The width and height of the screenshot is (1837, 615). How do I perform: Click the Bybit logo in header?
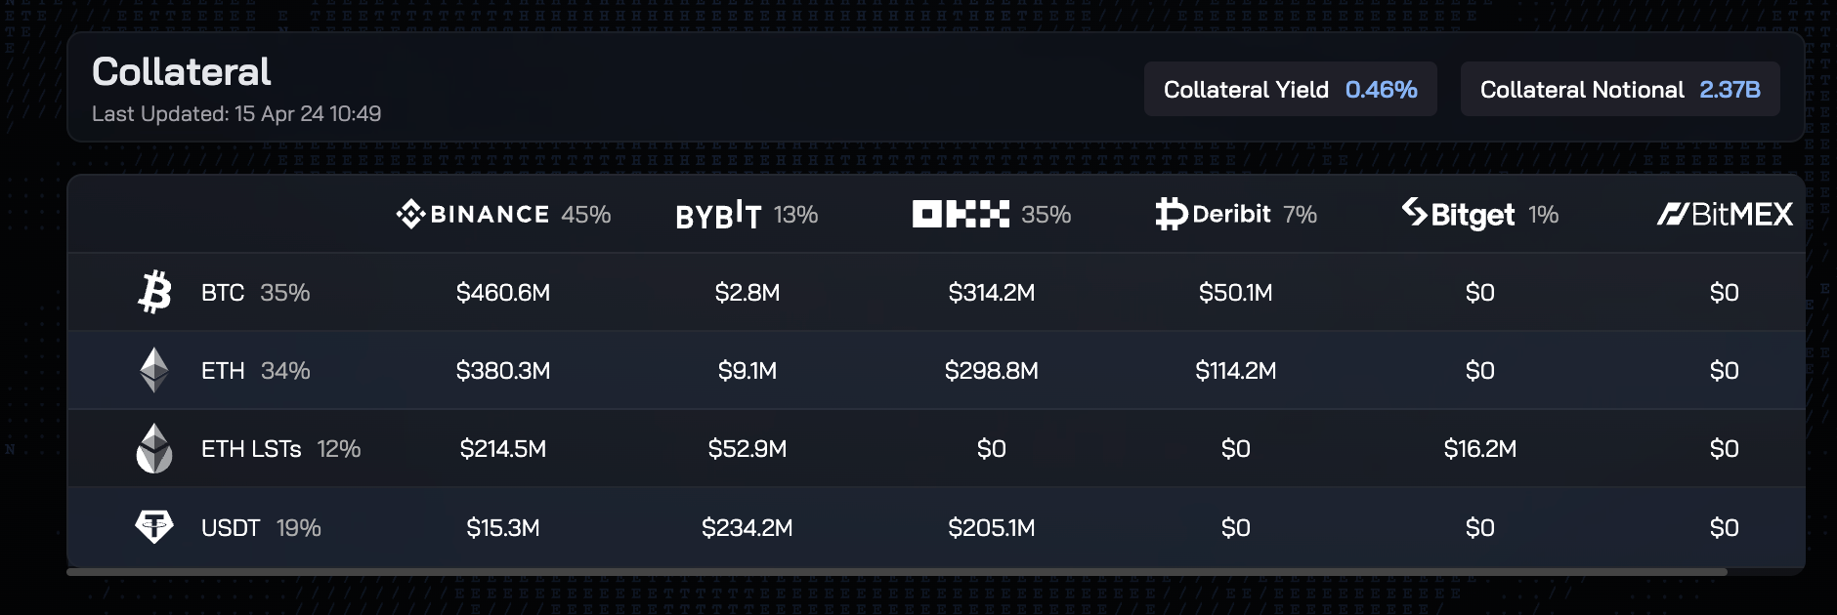tap(718, 215)
